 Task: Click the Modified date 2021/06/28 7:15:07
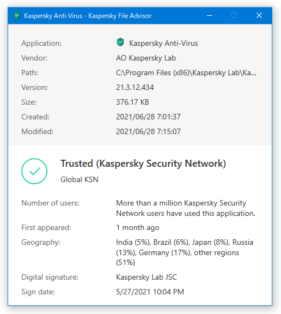click(x=148, y=131)
